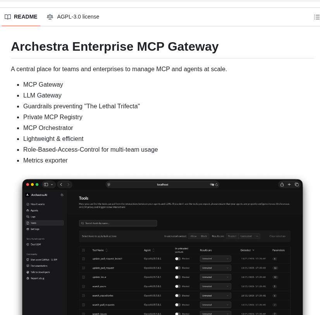
Task: Click Allow for untrusted context bulk action
Action: coord(194,236)
